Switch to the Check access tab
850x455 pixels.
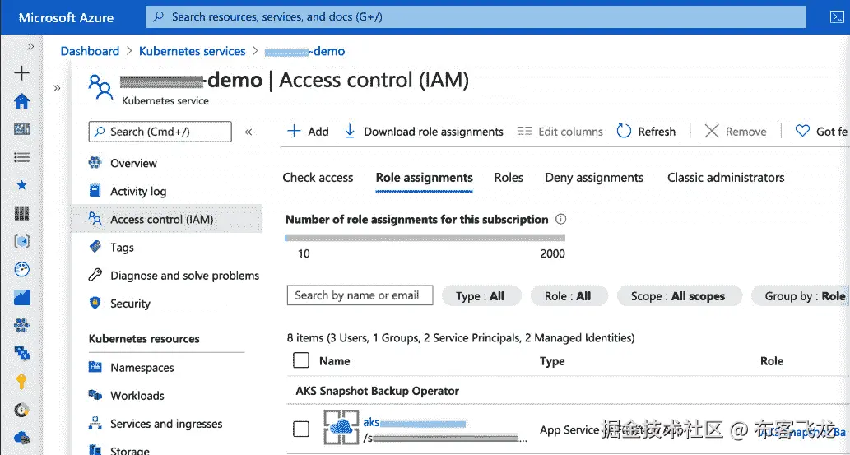coord(318,178)
